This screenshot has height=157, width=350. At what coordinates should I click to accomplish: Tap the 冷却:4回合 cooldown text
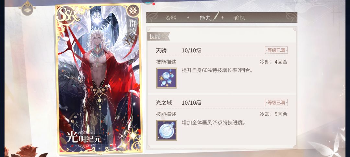pos(273,62)
